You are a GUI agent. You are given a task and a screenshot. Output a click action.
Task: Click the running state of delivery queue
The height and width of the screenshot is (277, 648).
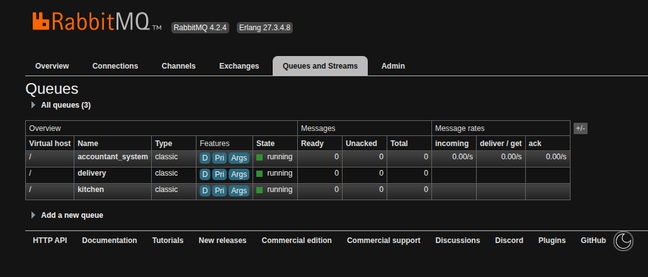click(275, 173)
